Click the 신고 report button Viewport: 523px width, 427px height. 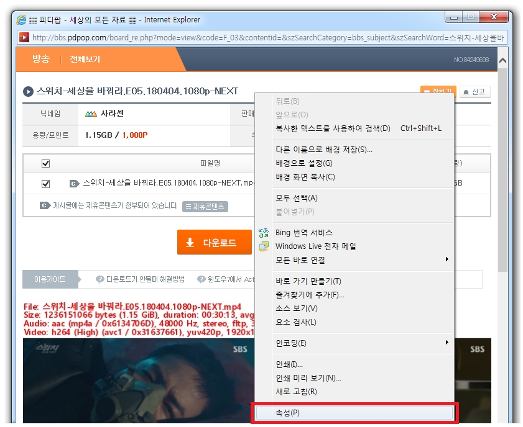click(474, 91)
